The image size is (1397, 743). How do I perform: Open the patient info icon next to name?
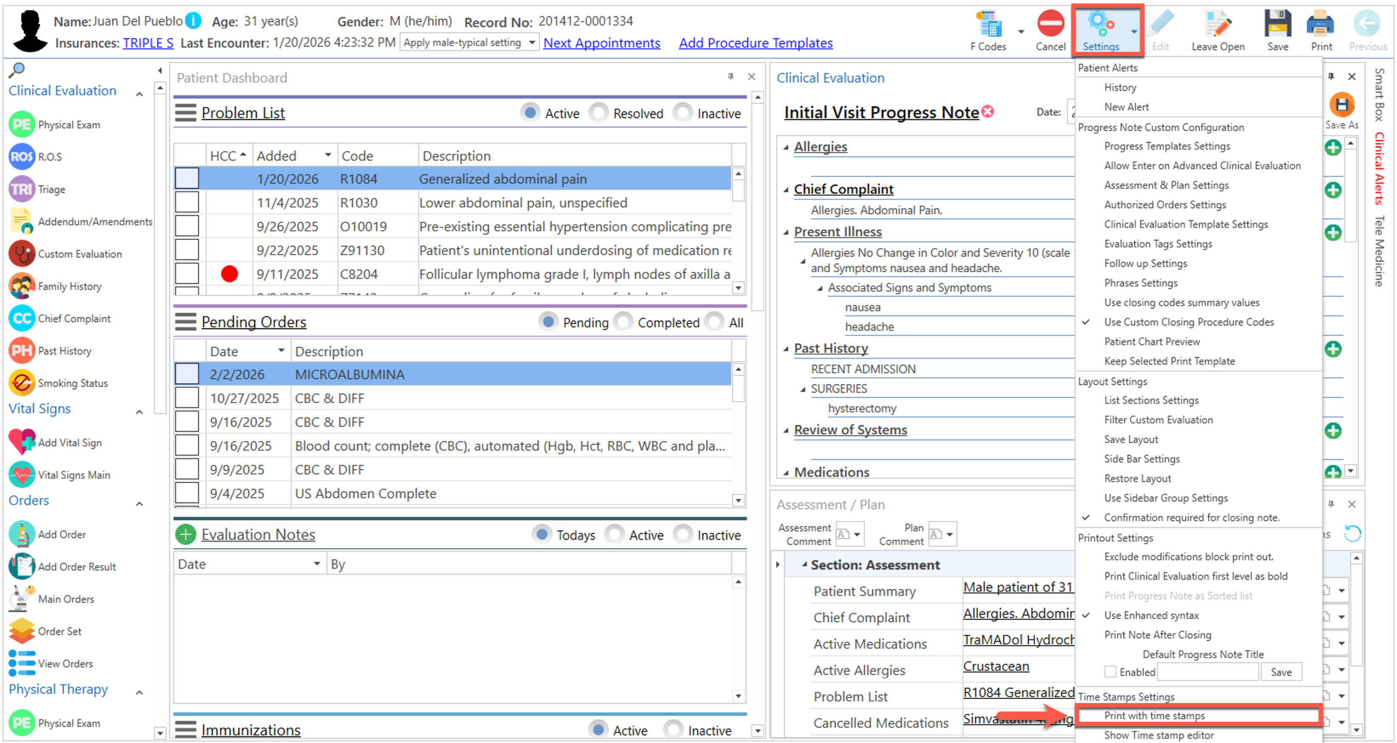[193, 21]
